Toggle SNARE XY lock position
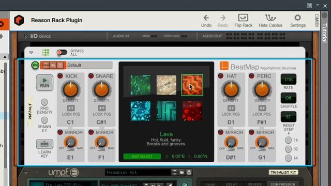Image resolution: width=331 pixels, height=186 pixels. [101, 108]
